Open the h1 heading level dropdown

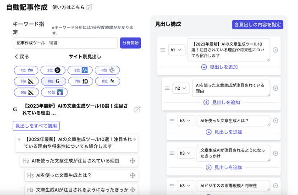(177, 50)
